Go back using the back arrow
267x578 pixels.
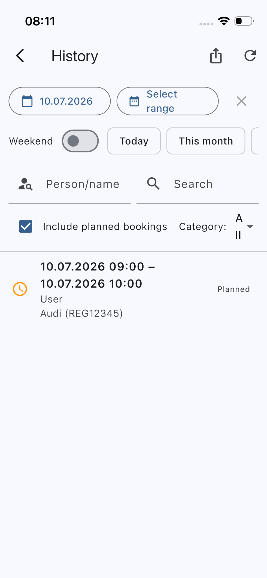click(x=20, y=56)
